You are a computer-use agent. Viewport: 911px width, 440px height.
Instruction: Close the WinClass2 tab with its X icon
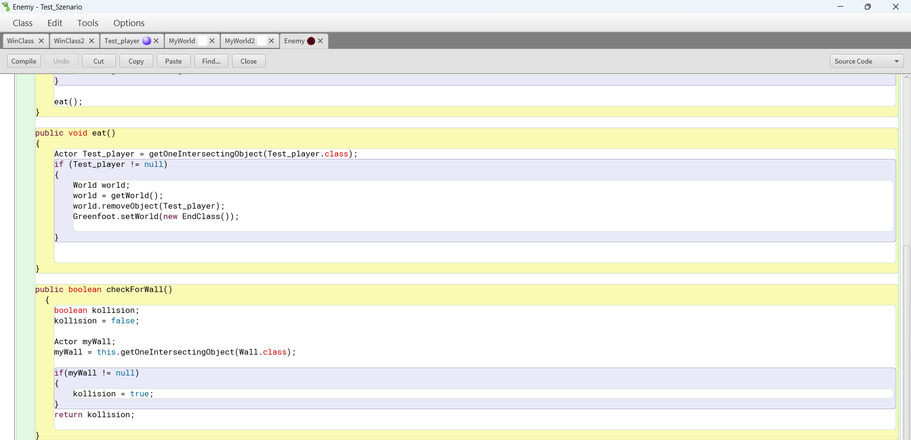pos(92,41)
